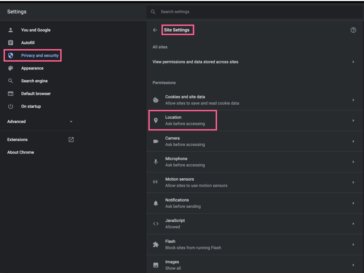
Task: Click the Location pin icon
Action: (156, 120)
